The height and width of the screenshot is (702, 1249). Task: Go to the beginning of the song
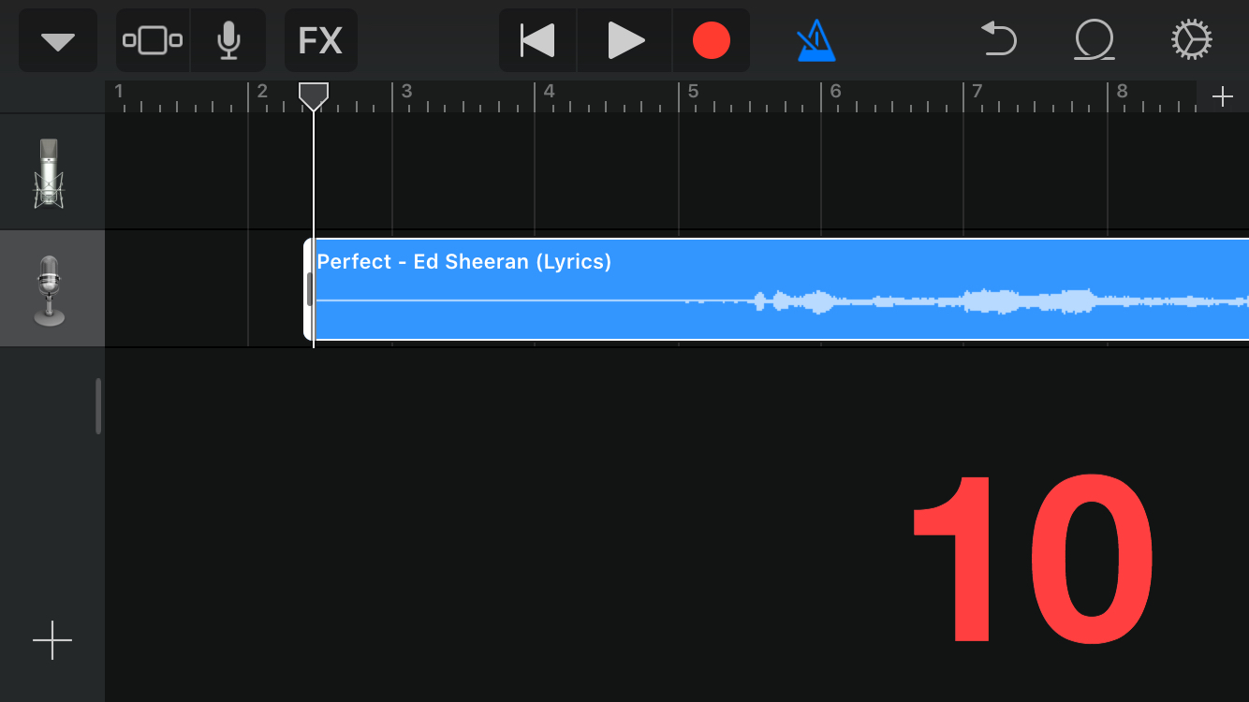click(537, 41)
